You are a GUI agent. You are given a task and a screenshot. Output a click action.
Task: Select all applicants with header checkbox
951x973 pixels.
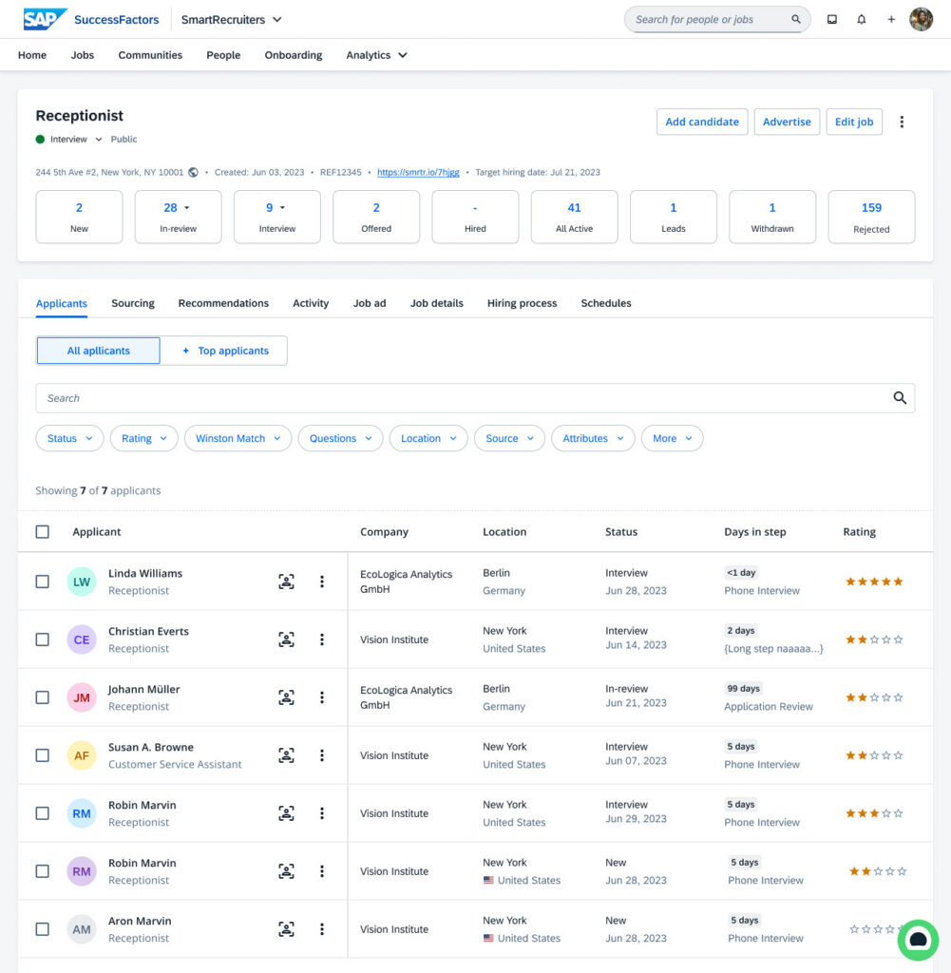[x=43, y=532]
